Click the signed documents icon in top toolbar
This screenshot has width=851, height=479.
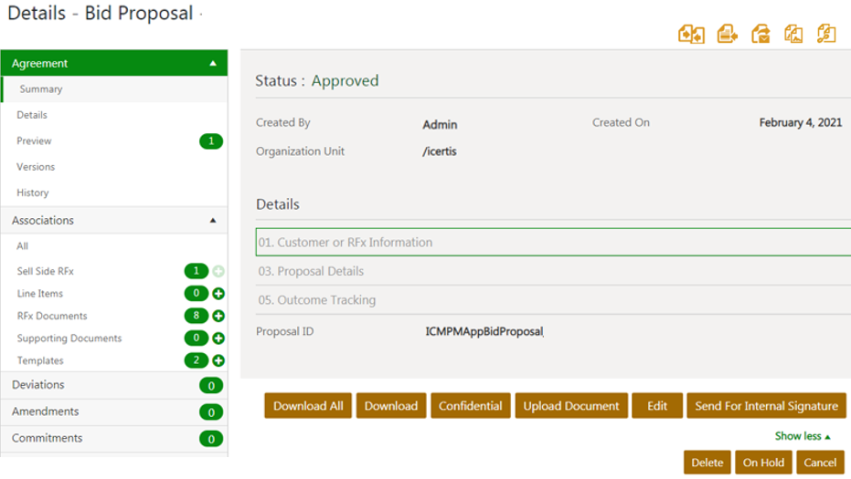coord(793,35)
